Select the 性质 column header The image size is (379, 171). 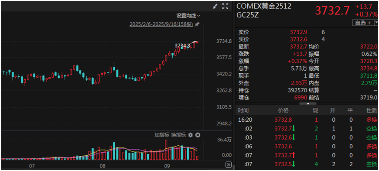click(x=372, y=110)
